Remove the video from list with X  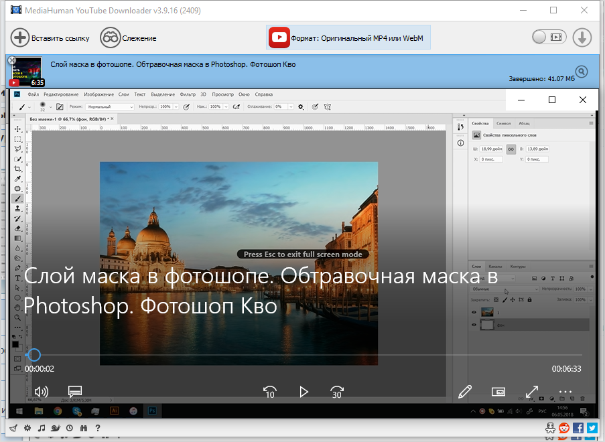tap(11, 60)
